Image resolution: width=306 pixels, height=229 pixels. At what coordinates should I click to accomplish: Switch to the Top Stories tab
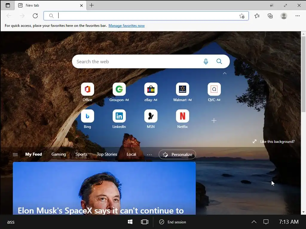point(107,154)
